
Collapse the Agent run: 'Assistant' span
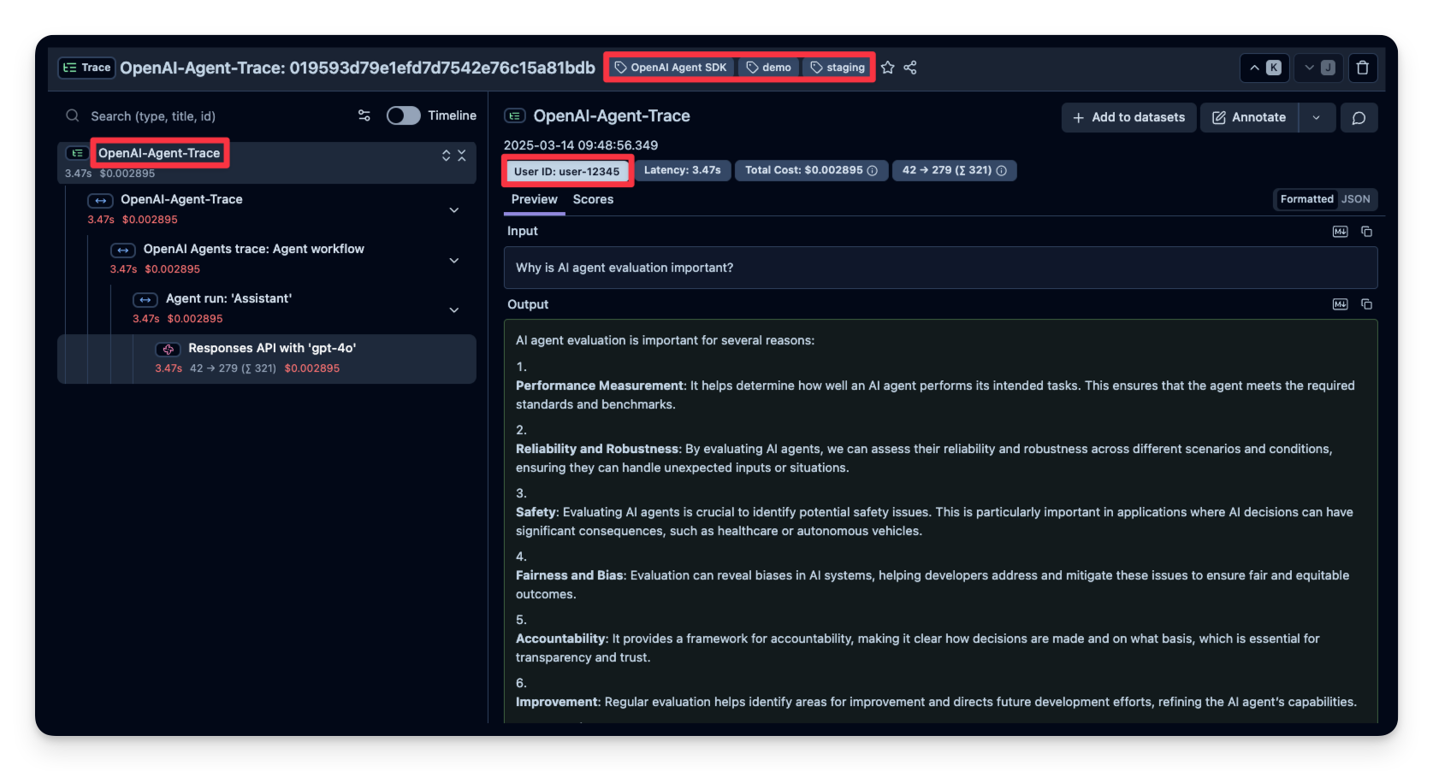454,309
